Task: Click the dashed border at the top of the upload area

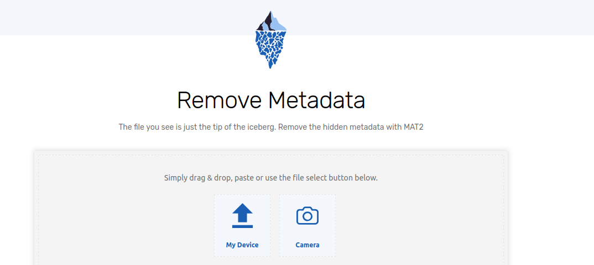Action: pos(271,155)
